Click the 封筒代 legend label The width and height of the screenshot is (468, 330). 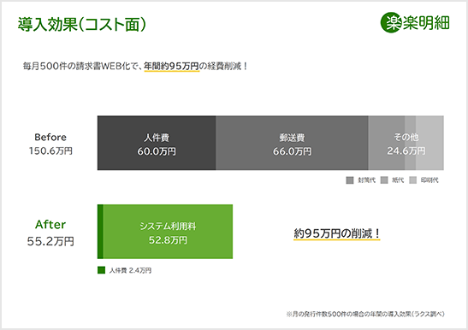click(366, 180)
